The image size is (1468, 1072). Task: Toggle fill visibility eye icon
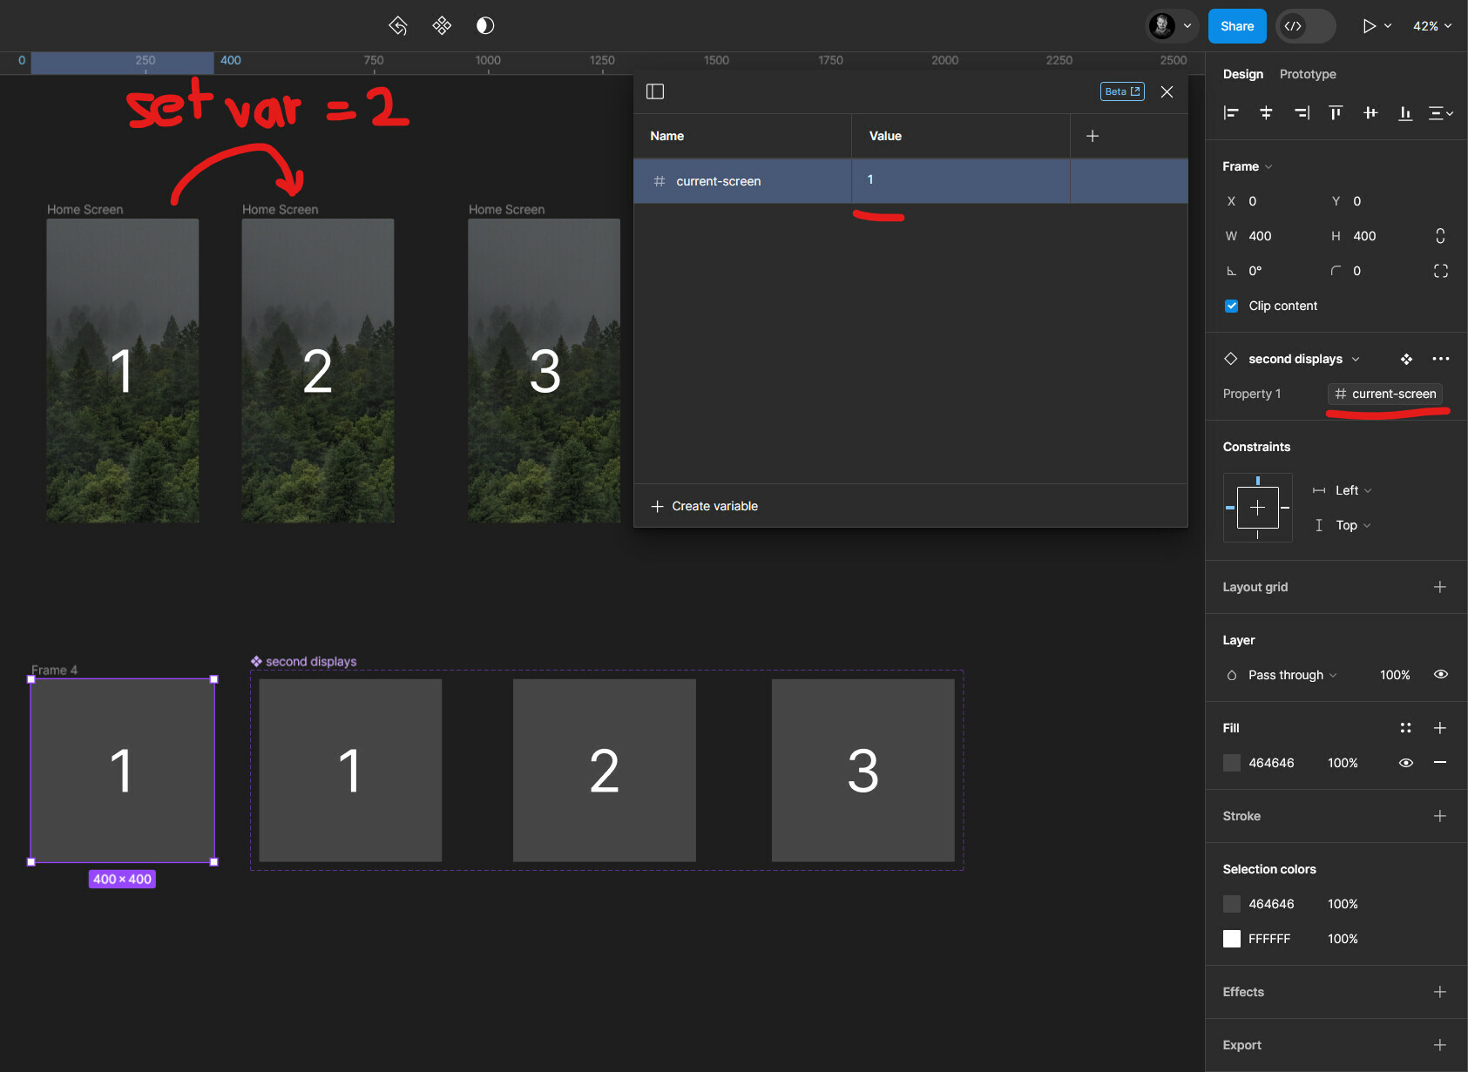pos(1405,763)
